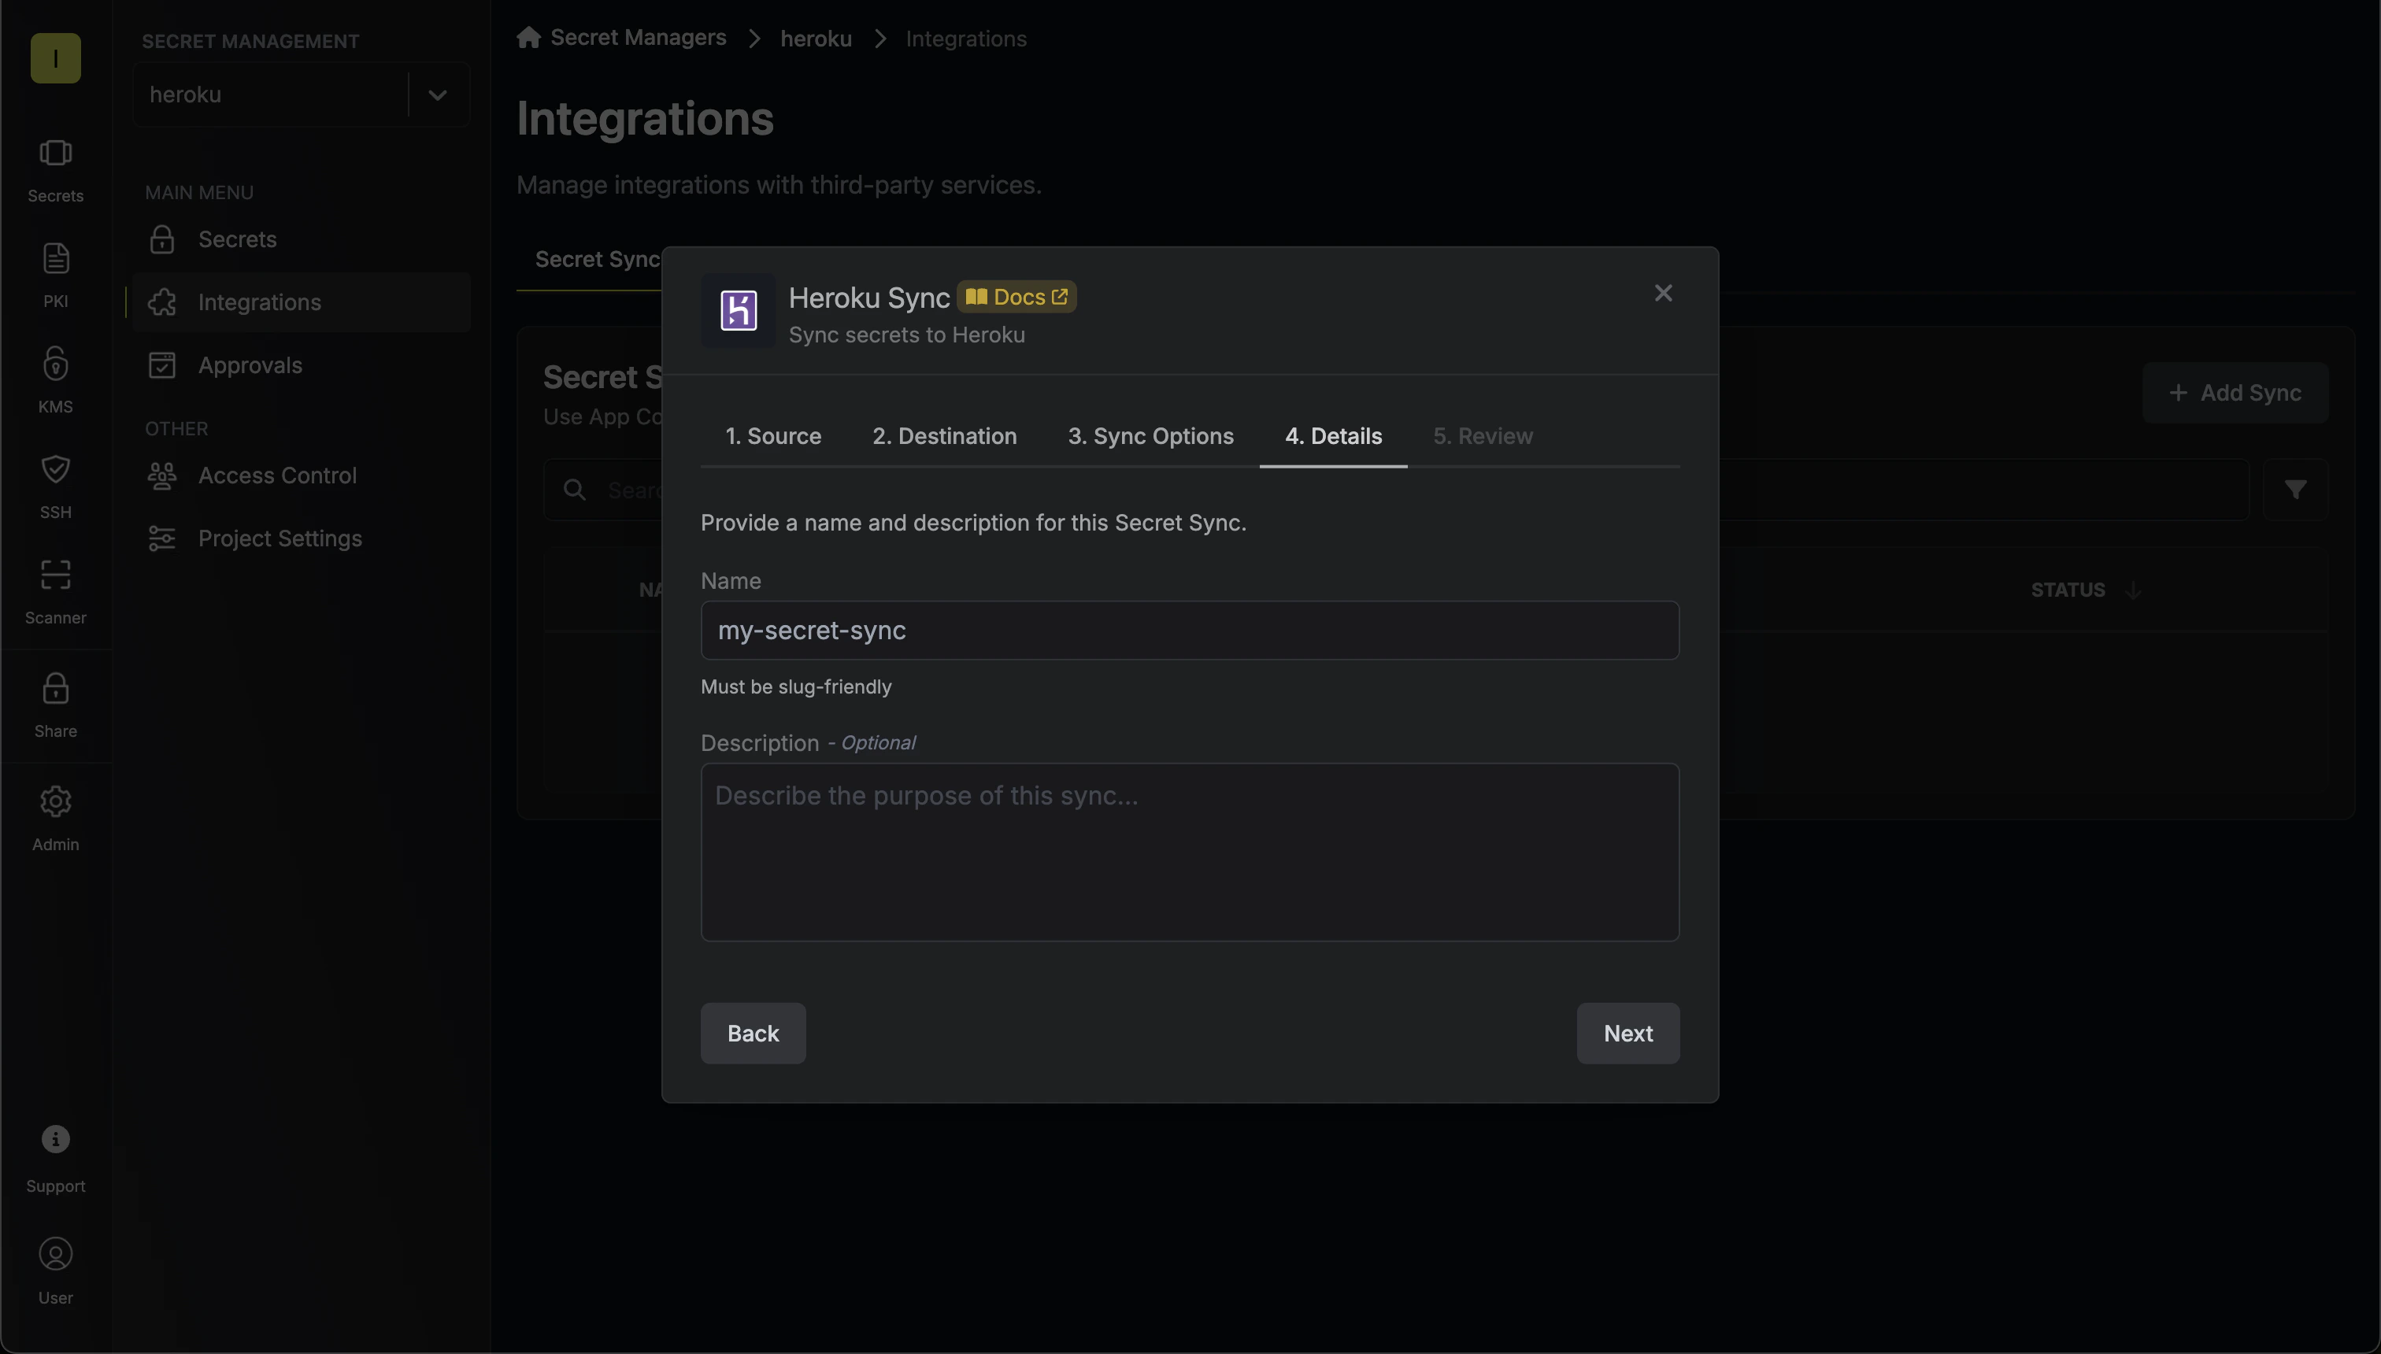
Task: Switch to the 2. Destination step
Action: coord(944,436)
